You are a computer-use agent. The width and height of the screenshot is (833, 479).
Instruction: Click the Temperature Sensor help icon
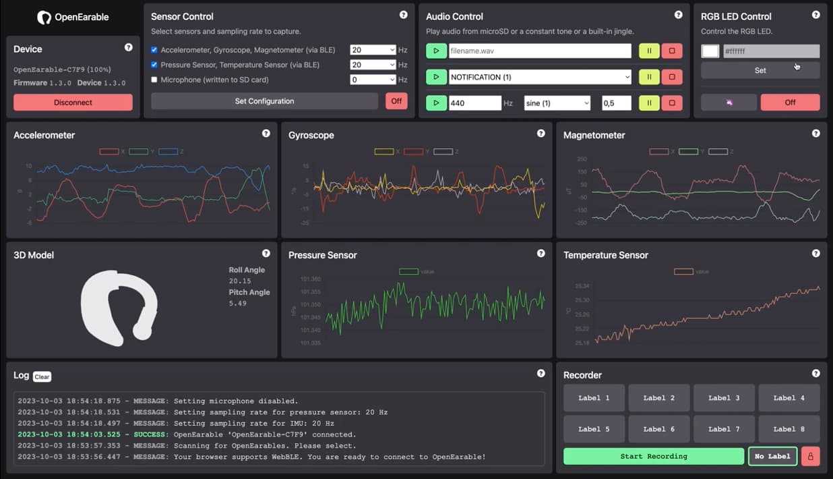coord(815,254)
